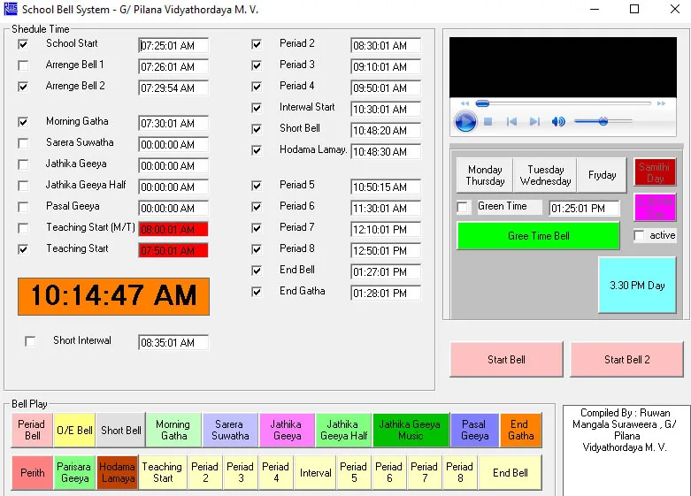Adjust the media player volume slider
This screenshot has width=691, height=496.
click(603, 122)
